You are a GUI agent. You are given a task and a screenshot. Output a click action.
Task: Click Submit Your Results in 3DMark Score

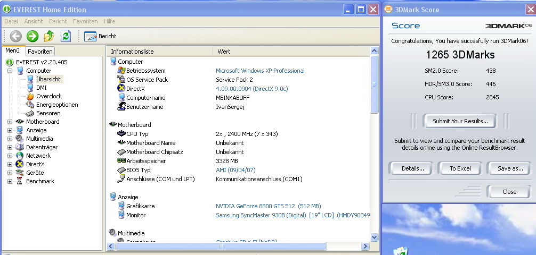pyautogui.click(x=460, y=121)
